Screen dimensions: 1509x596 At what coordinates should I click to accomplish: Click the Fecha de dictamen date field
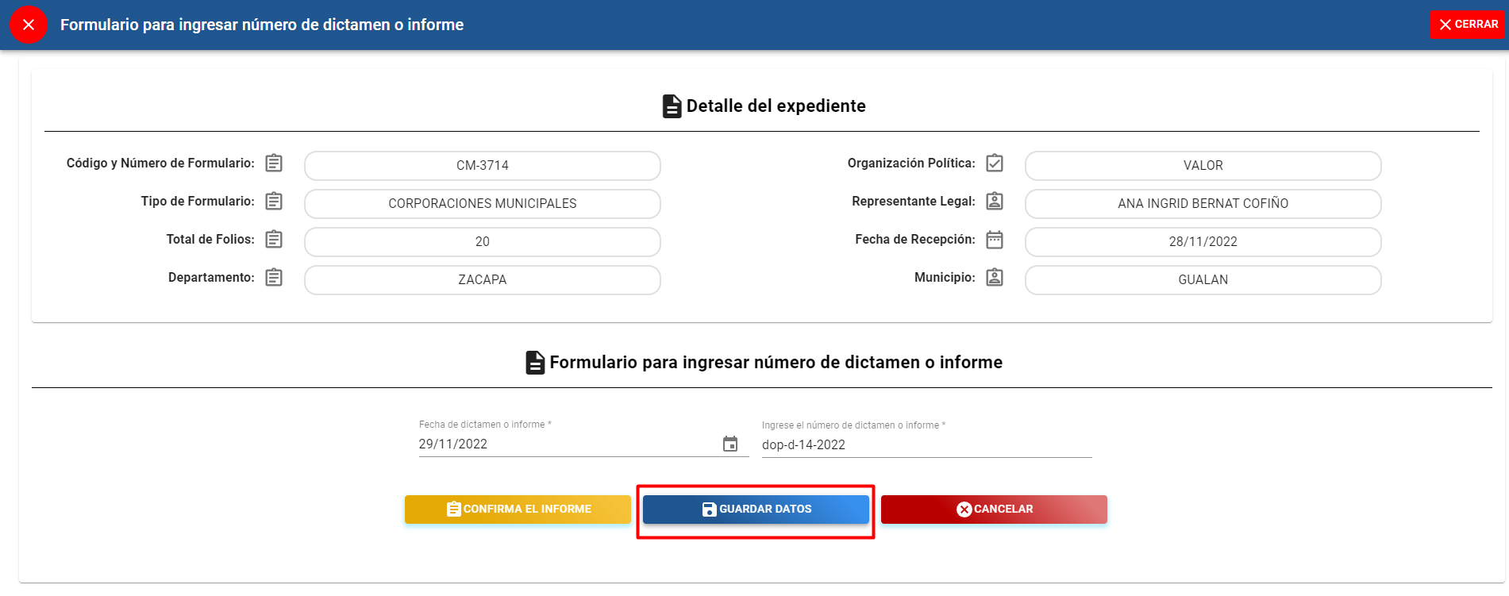click(564, 444)
